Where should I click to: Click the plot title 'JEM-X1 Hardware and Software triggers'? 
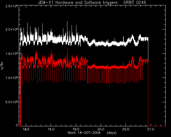click(78, 2)
